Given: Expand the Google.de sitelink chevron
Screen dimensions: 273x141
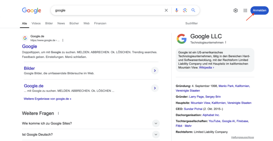Looking at the screenshot, I should [155, 88].
